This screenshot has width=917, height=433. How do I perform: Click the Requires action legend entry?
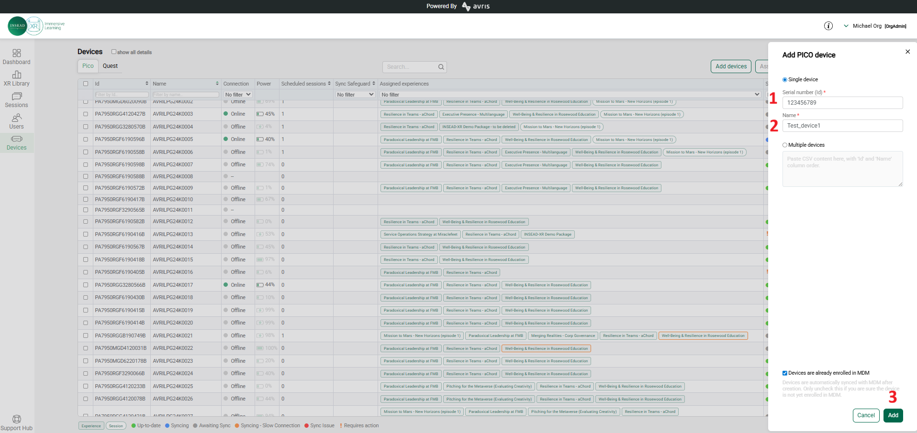point(359,426)
